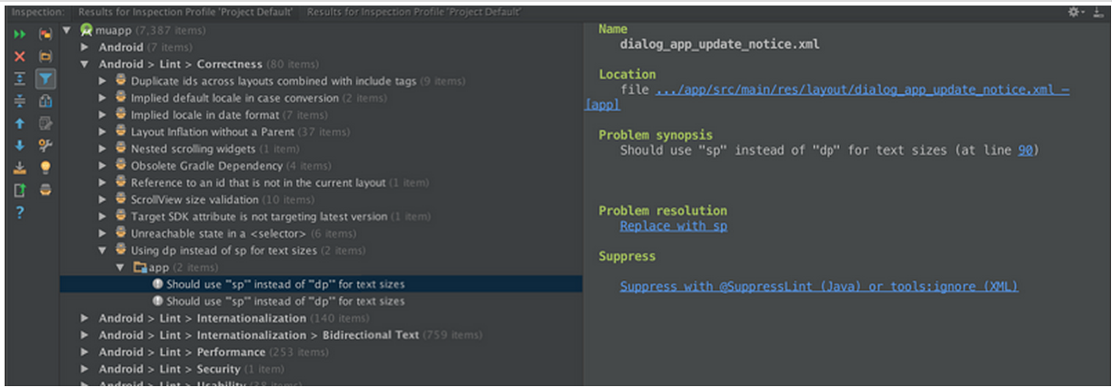This screenshot has height=388, width=1112.
Task: Close the inspection results with red X
Action: 19,56
